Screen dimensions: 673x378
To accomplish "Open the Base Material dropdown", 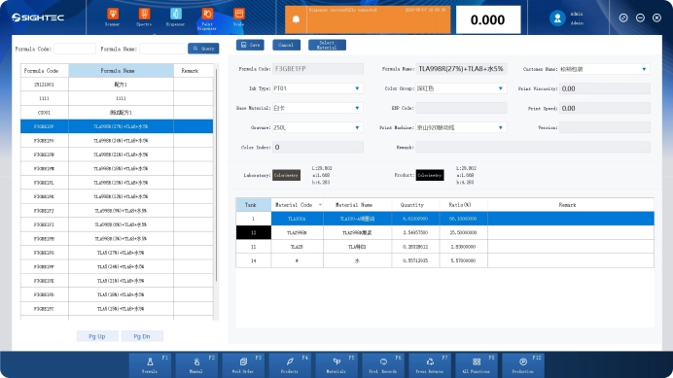I will [357, 108].
